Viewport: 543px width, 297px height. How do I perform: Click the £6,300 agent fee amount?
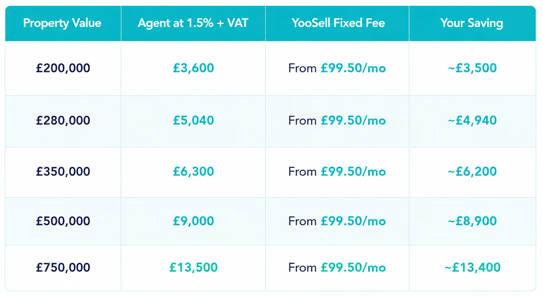(x=193, y=172)
